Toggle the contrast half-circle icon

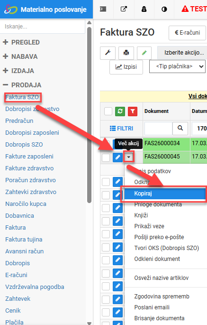(x=164, y=9)
